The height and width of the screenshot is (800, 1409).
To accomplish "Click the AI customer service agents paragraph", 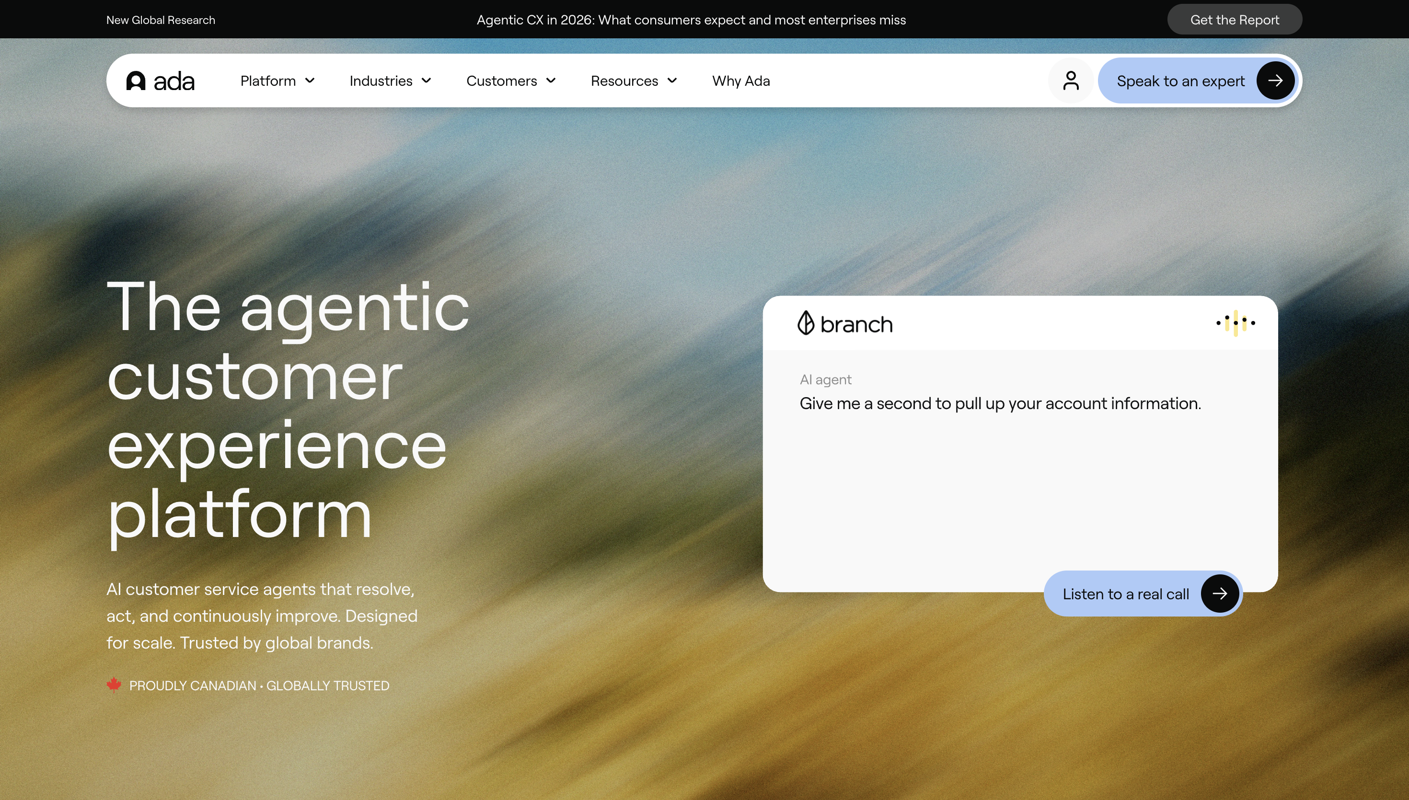I will click(262, 616).
